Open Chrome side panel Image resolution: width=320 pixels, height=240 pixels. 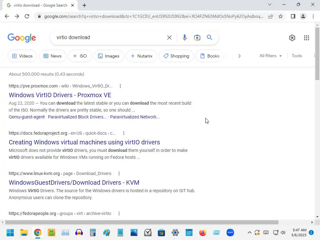[x=293, y=16]
